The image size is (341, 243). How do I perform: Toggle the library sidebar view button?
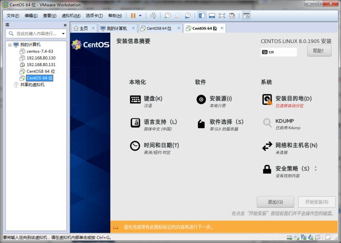[202, 16]
